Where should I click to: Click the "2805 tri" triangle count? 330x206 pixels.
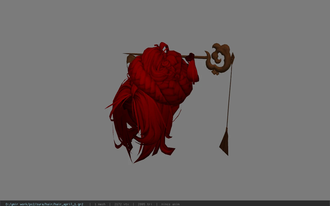145,204
